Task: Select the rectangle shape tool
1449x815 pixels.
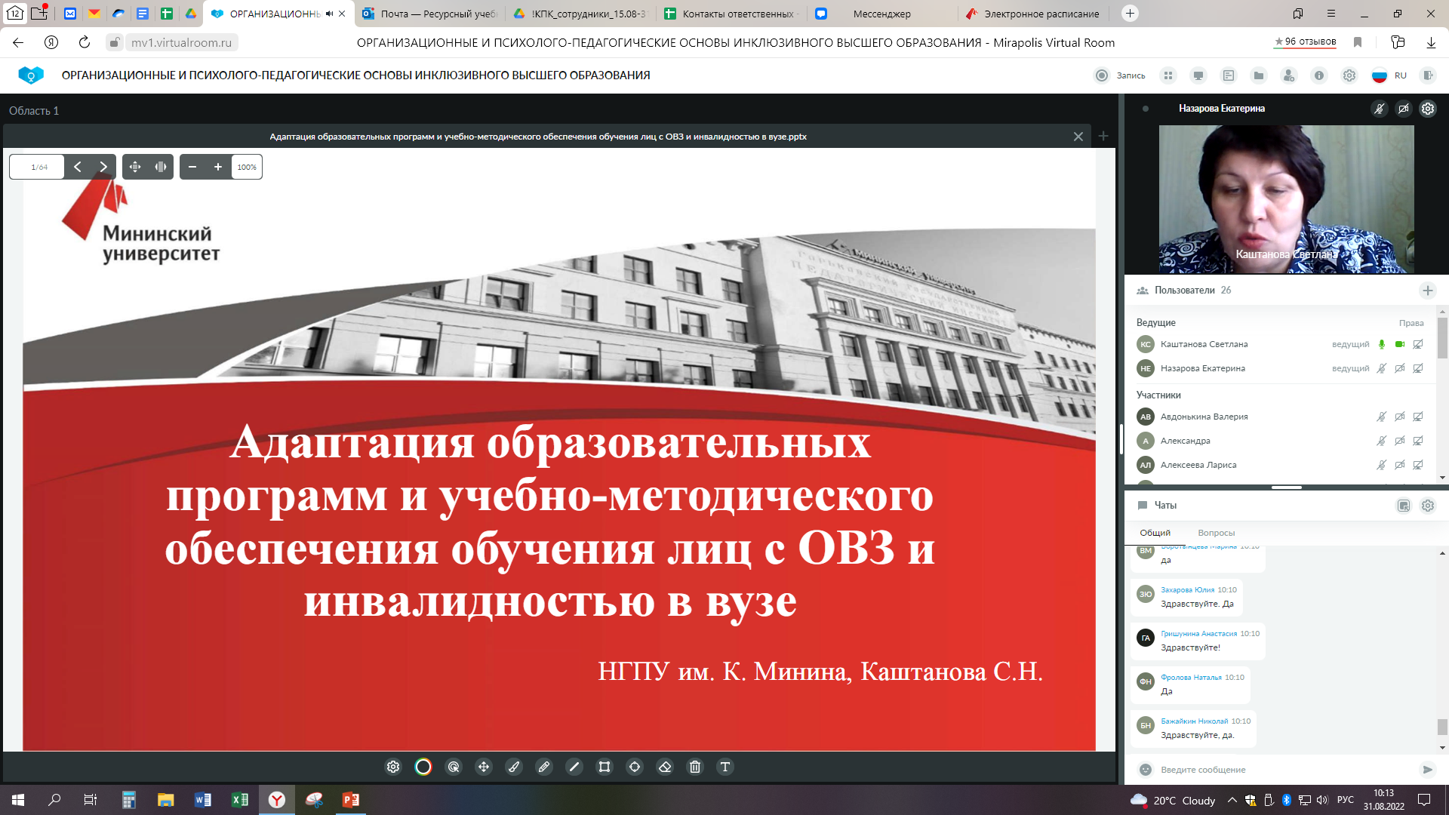Action: click(x=605, y=767)
